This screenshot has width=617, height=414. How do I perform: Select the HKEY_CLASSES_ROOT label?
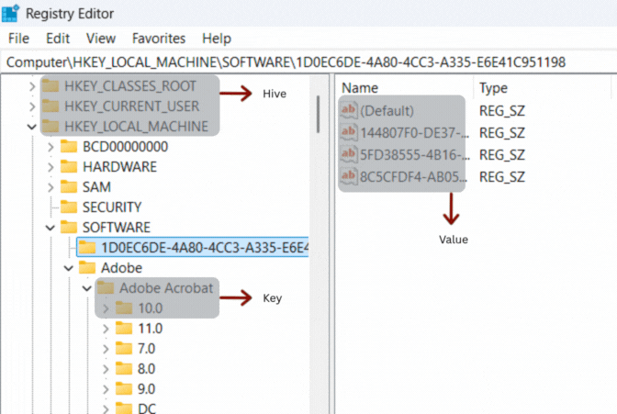click(130, 86)
